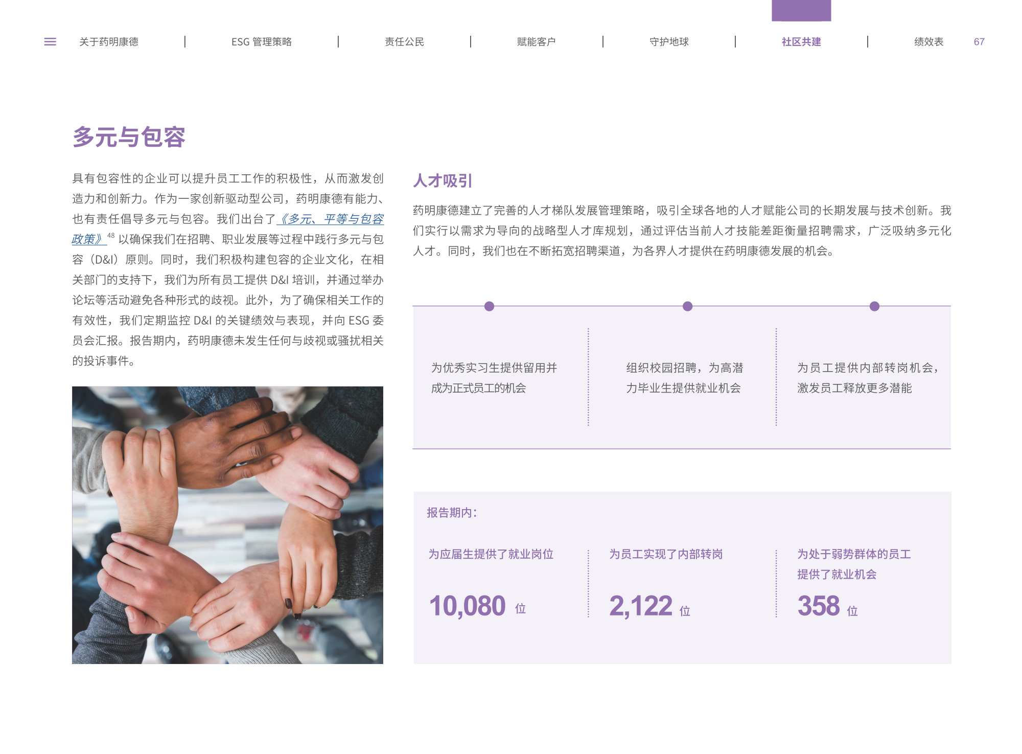Click the 10,080 job positions figure
The height and width of the screenshot is (754, 1022).
tap(467, 606)
